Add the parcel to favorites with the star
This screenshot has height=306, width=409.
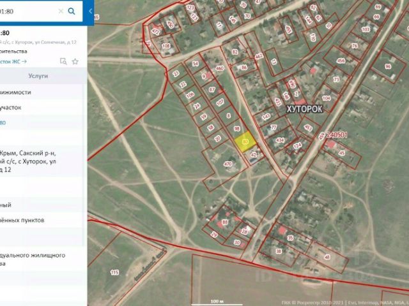pos(75,61)
